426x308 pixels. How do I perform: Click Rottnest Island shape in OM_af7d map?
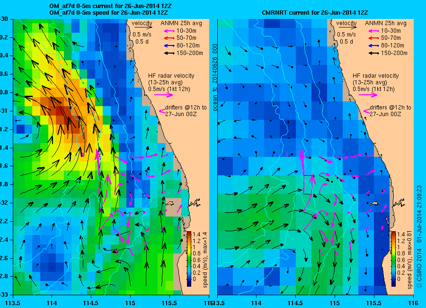170,203
